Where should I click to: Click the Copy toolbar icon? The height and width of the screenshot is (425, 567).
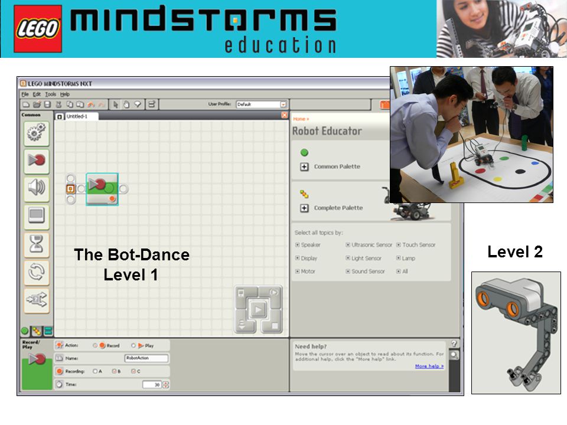pyautogui.click(x=70, y=105)
